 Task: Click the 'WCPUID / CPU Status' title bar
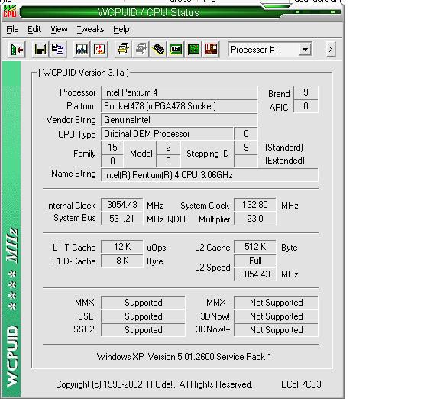point(148,12)
